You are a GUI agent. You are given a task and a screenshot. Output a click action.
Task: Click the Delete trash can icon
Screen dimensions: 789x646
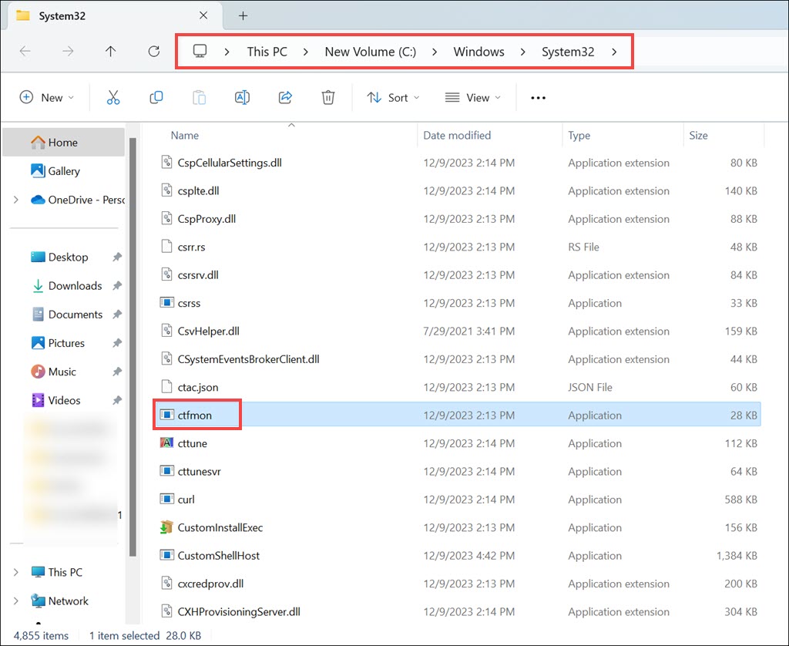tap(328, 97)
